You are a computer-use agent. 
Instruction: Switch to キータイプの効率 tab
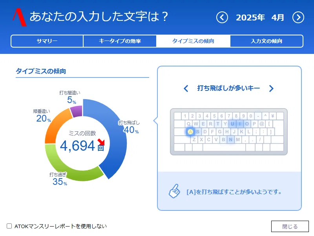[x=120, y=41]
